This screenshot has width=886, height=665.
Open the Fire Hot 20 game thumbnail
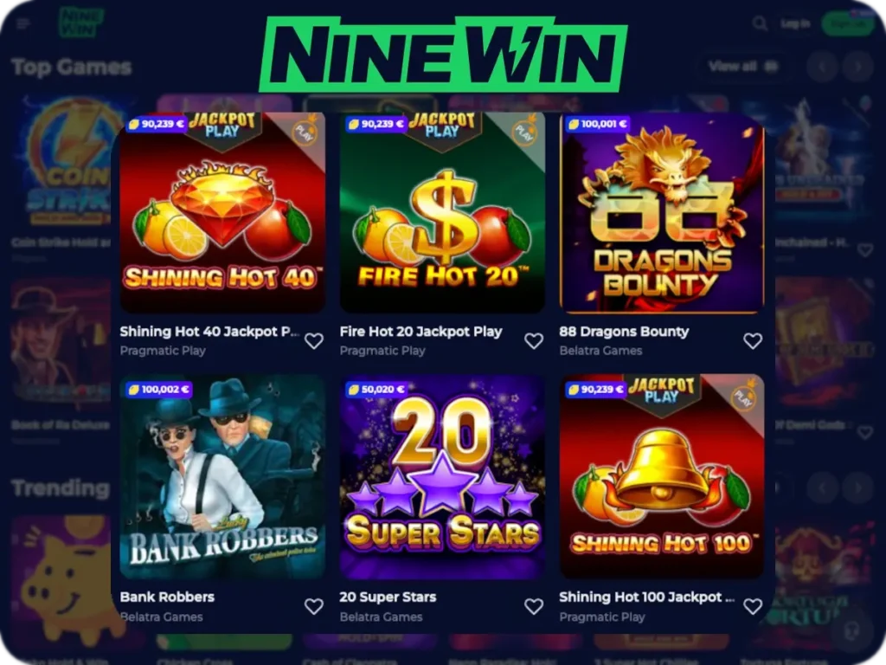(442, 213)
